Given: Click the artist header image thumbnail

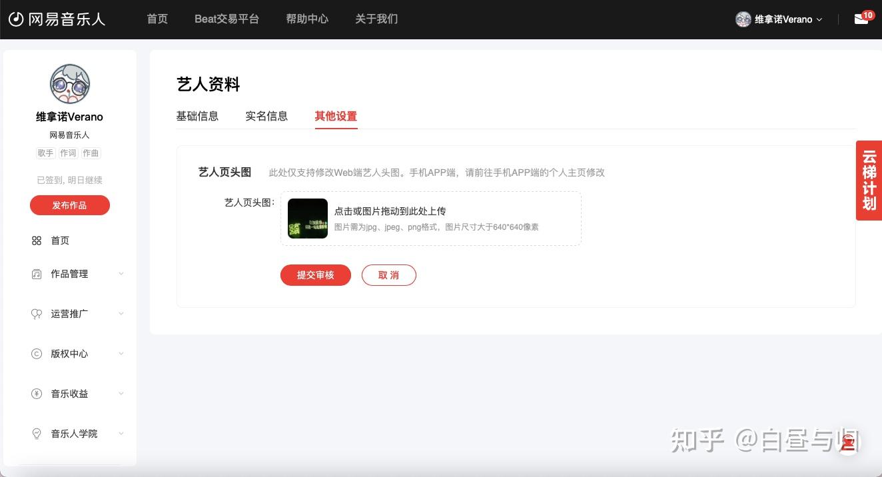Looking at the screenshot, I should coord(308,219).
